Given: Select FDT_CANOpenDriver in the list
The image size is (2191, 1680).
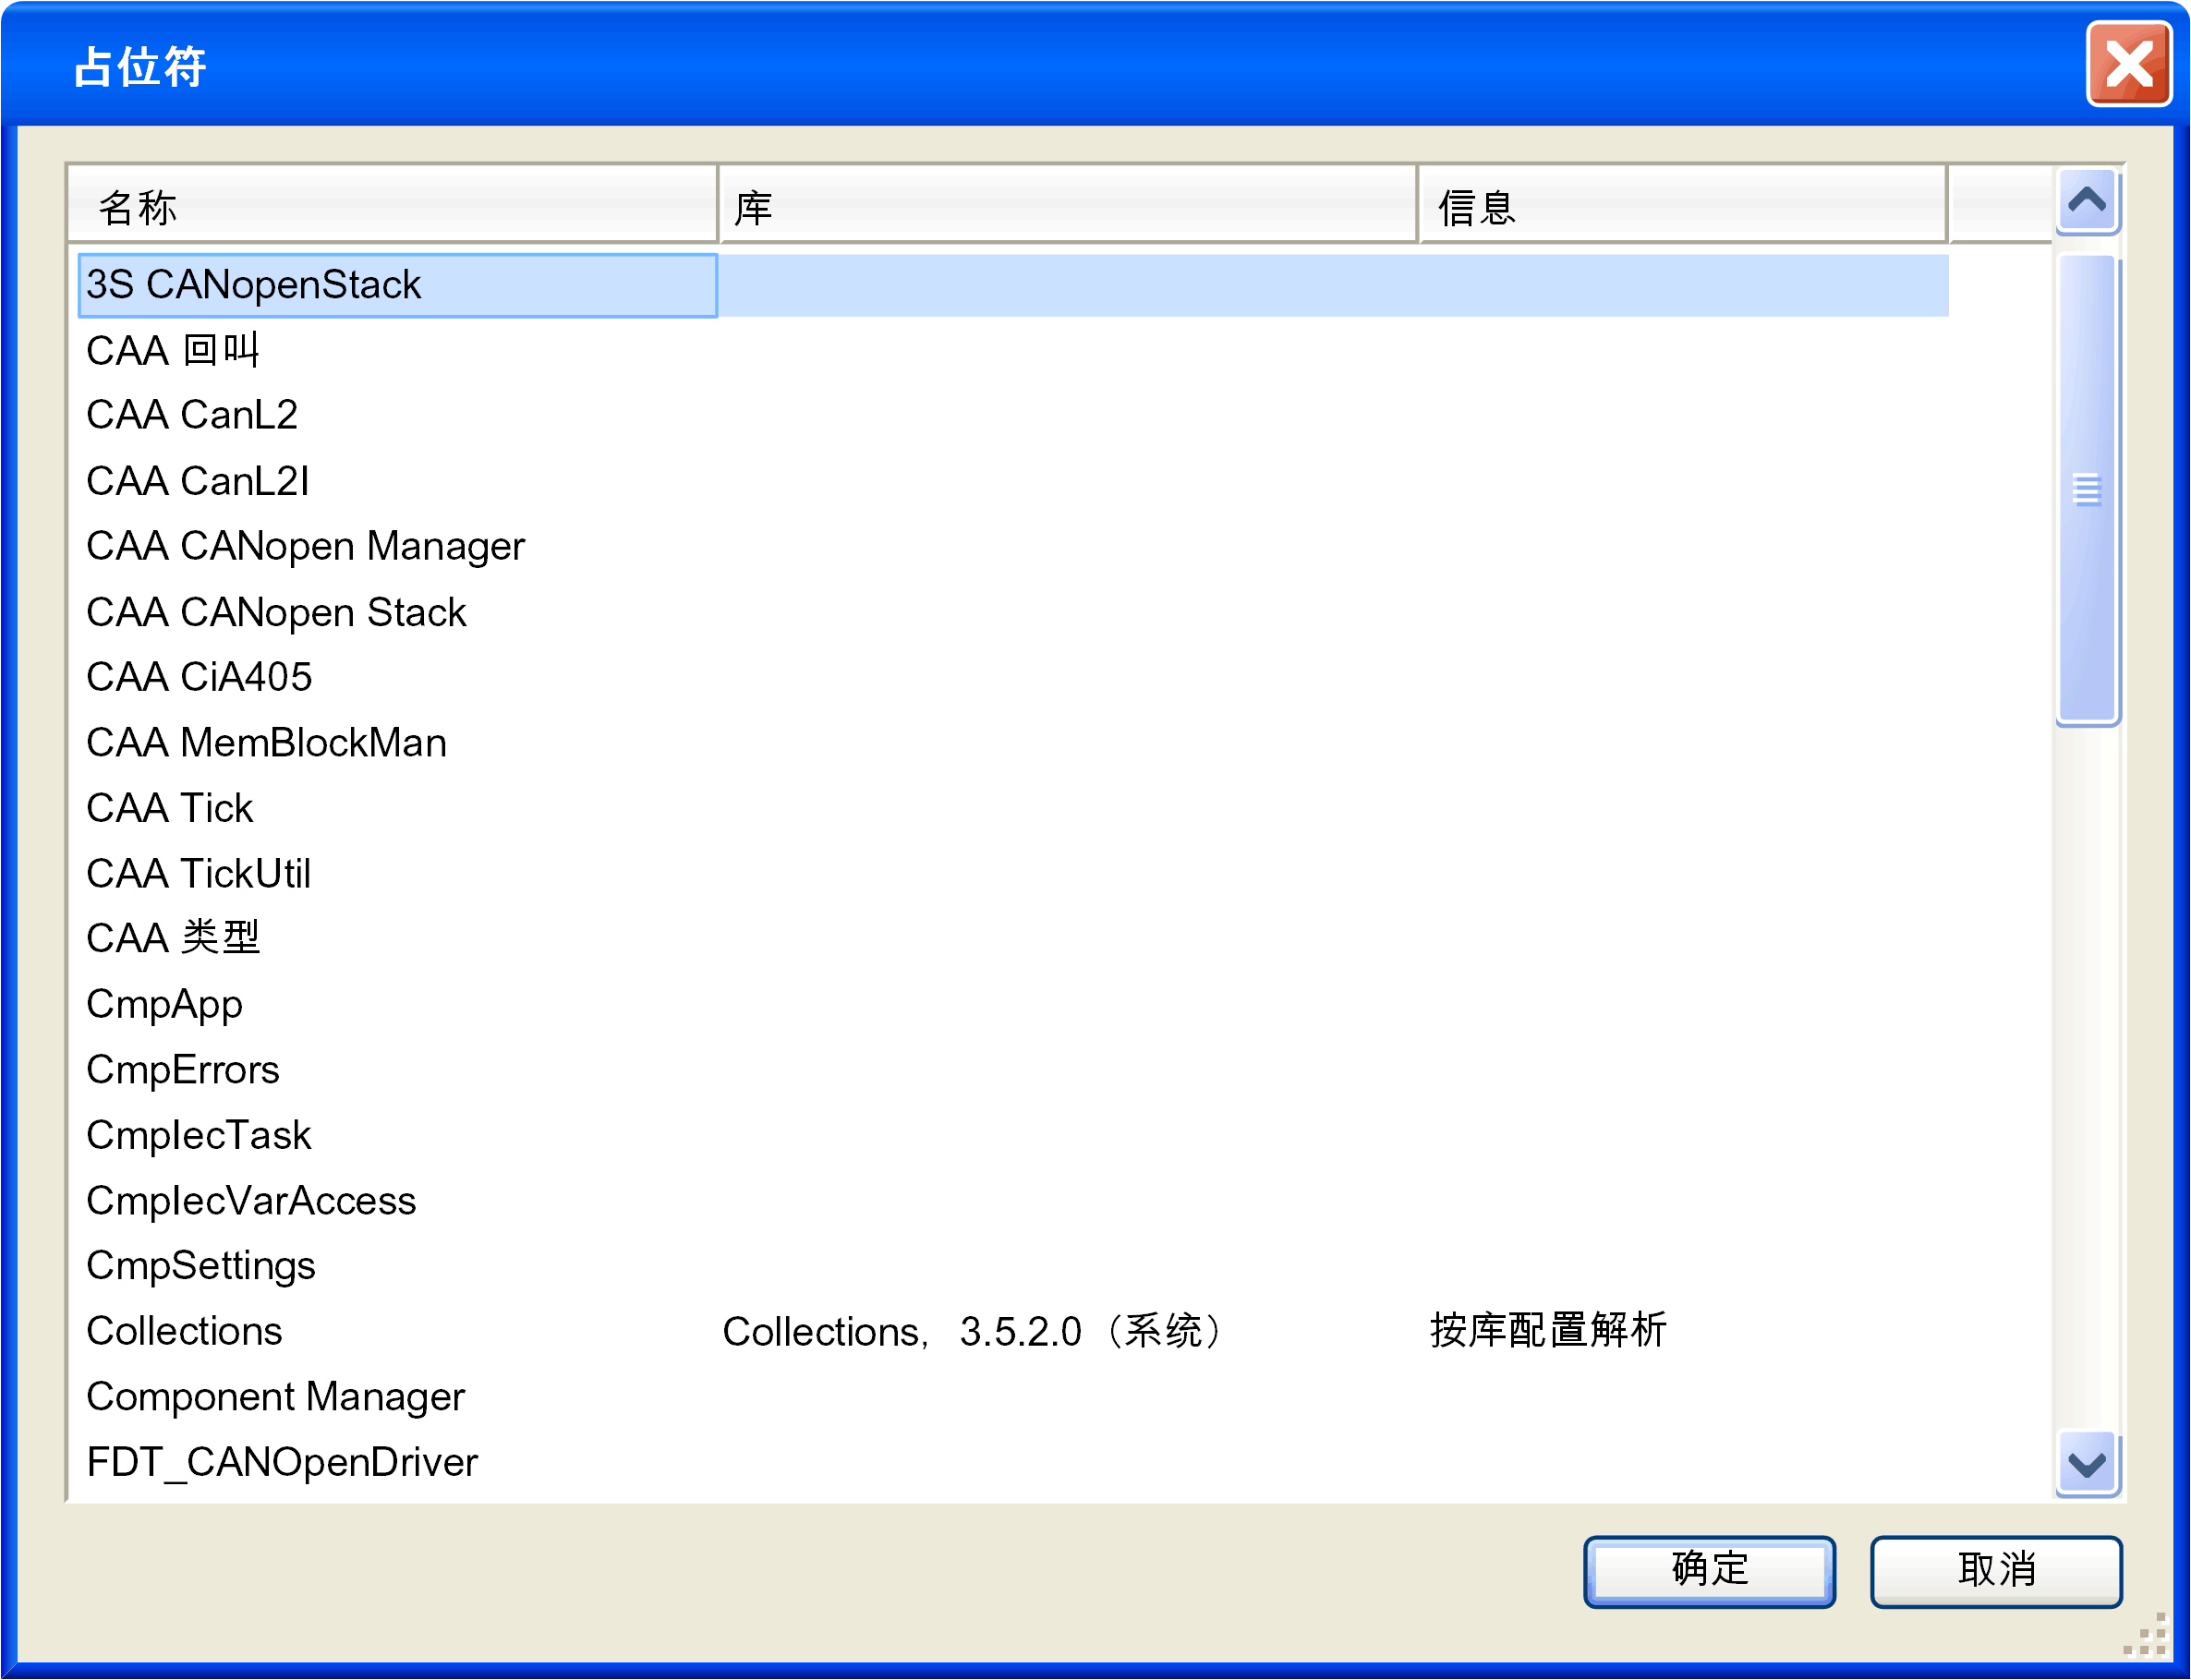Looking at the screenshot, I should pyautogui.click(x=282, y=1463).
